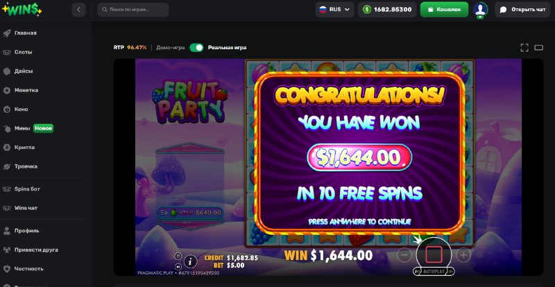Open the user profile avatar
This screenshot has width=555, height=287.
click(480, 10)
